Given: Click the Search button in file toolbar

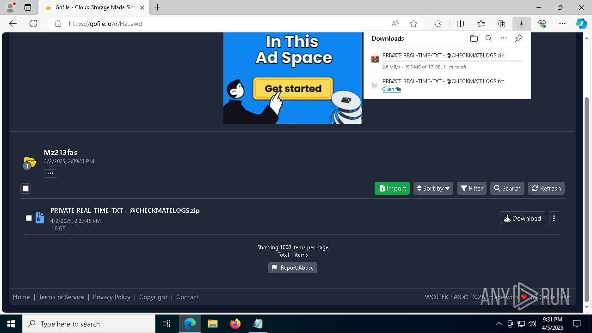Looking at the screenshot, I should pyautogui.click(x=507, y=188).
